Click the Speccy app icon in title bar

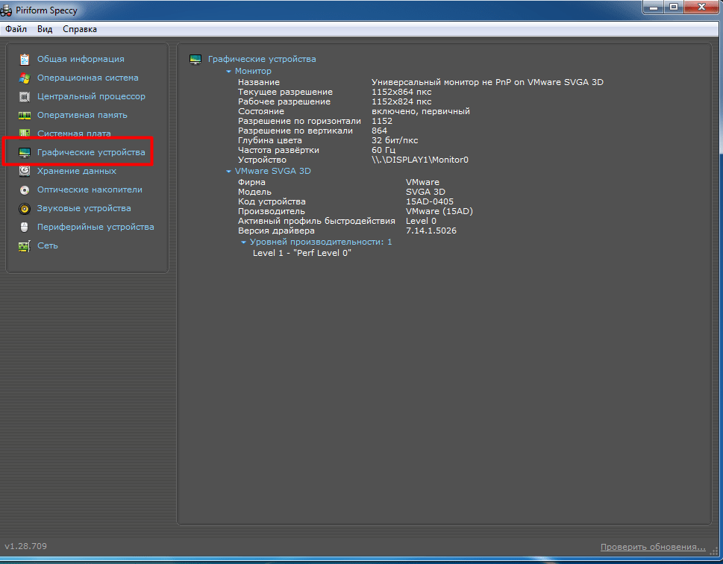(x=7, y=10)
